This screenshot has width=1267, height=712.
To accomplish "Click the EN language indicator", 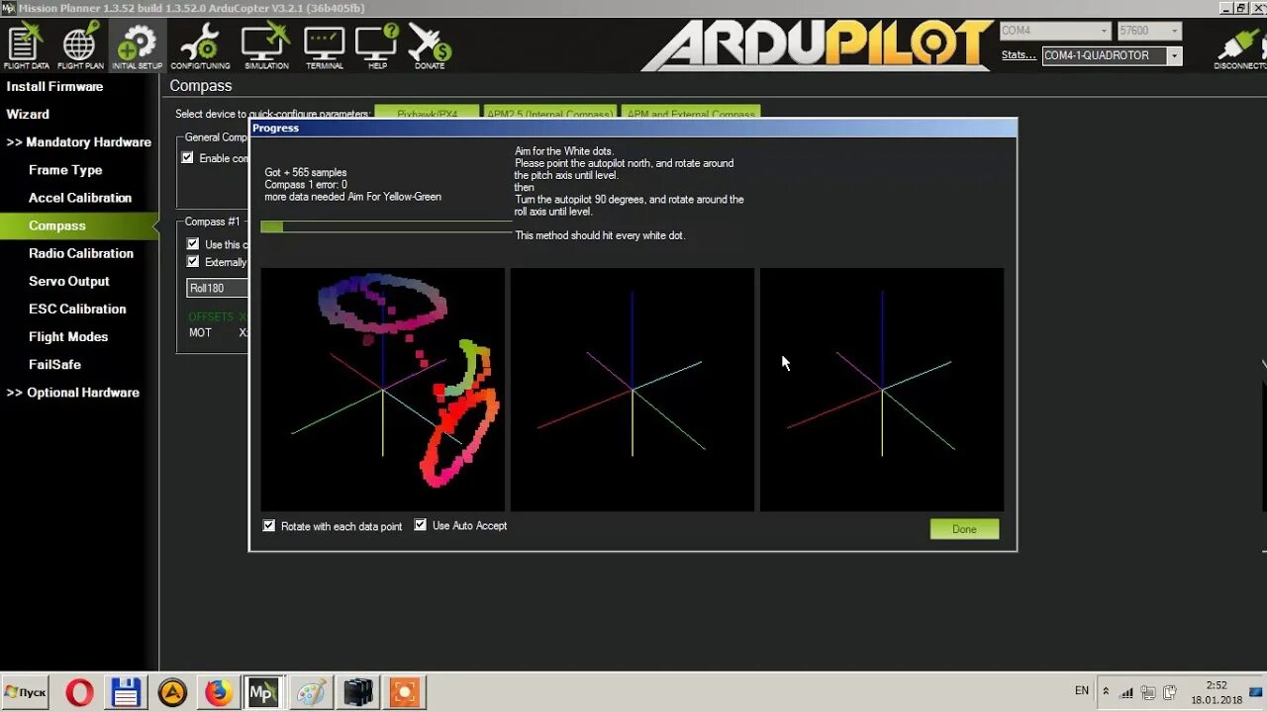I will pos(1082,691).
